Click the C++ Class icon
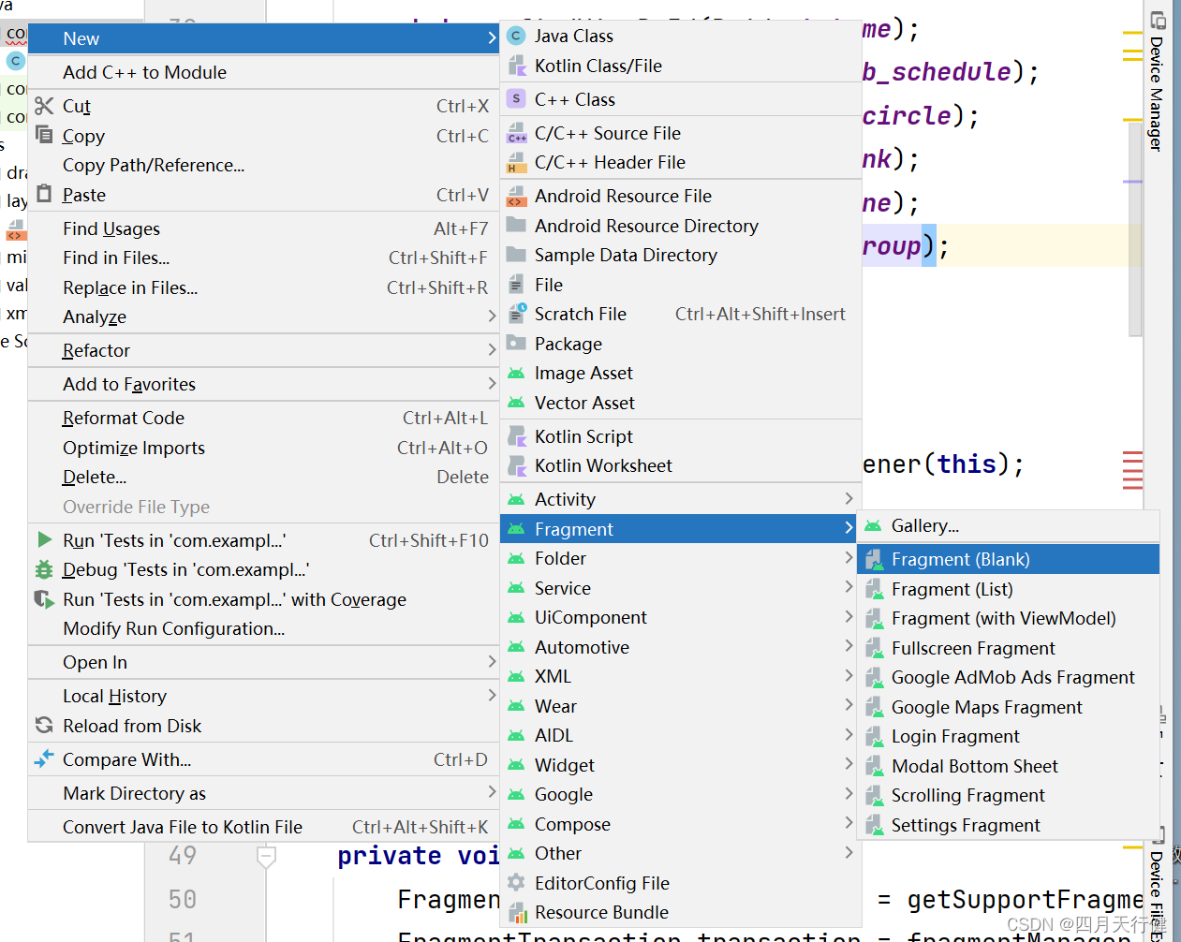Viewport: 1181px width, 942px height. click(516, 99)
